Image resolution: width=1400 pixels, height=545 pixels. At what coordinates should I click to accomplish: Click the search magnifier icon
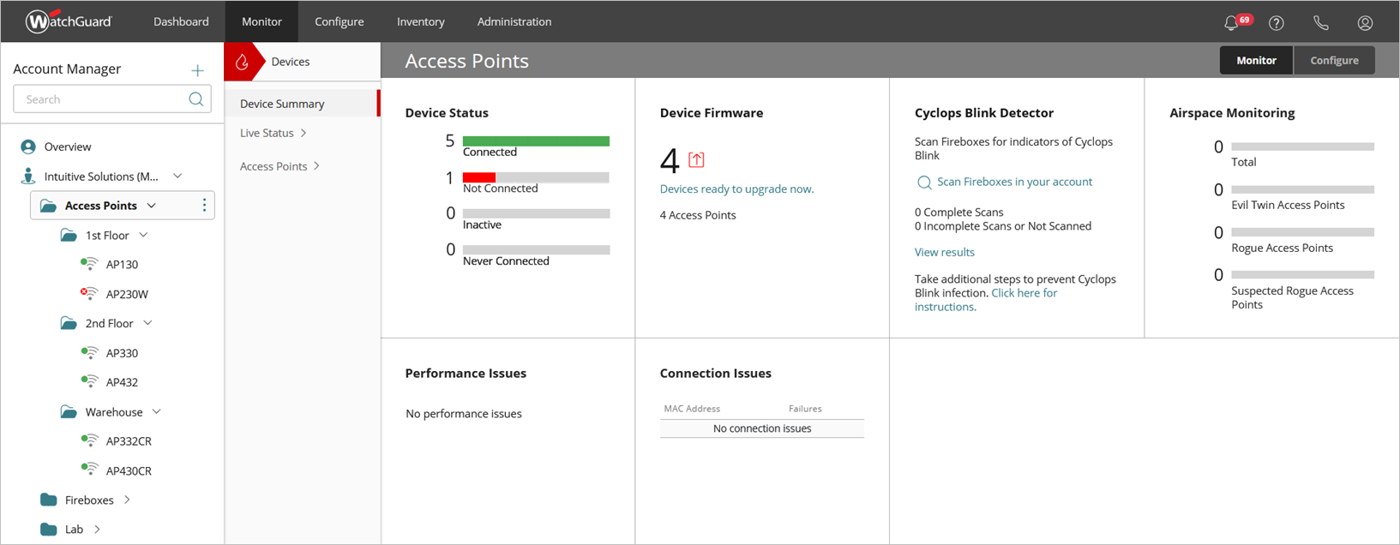pyautogui.click(x=196, y=99)
